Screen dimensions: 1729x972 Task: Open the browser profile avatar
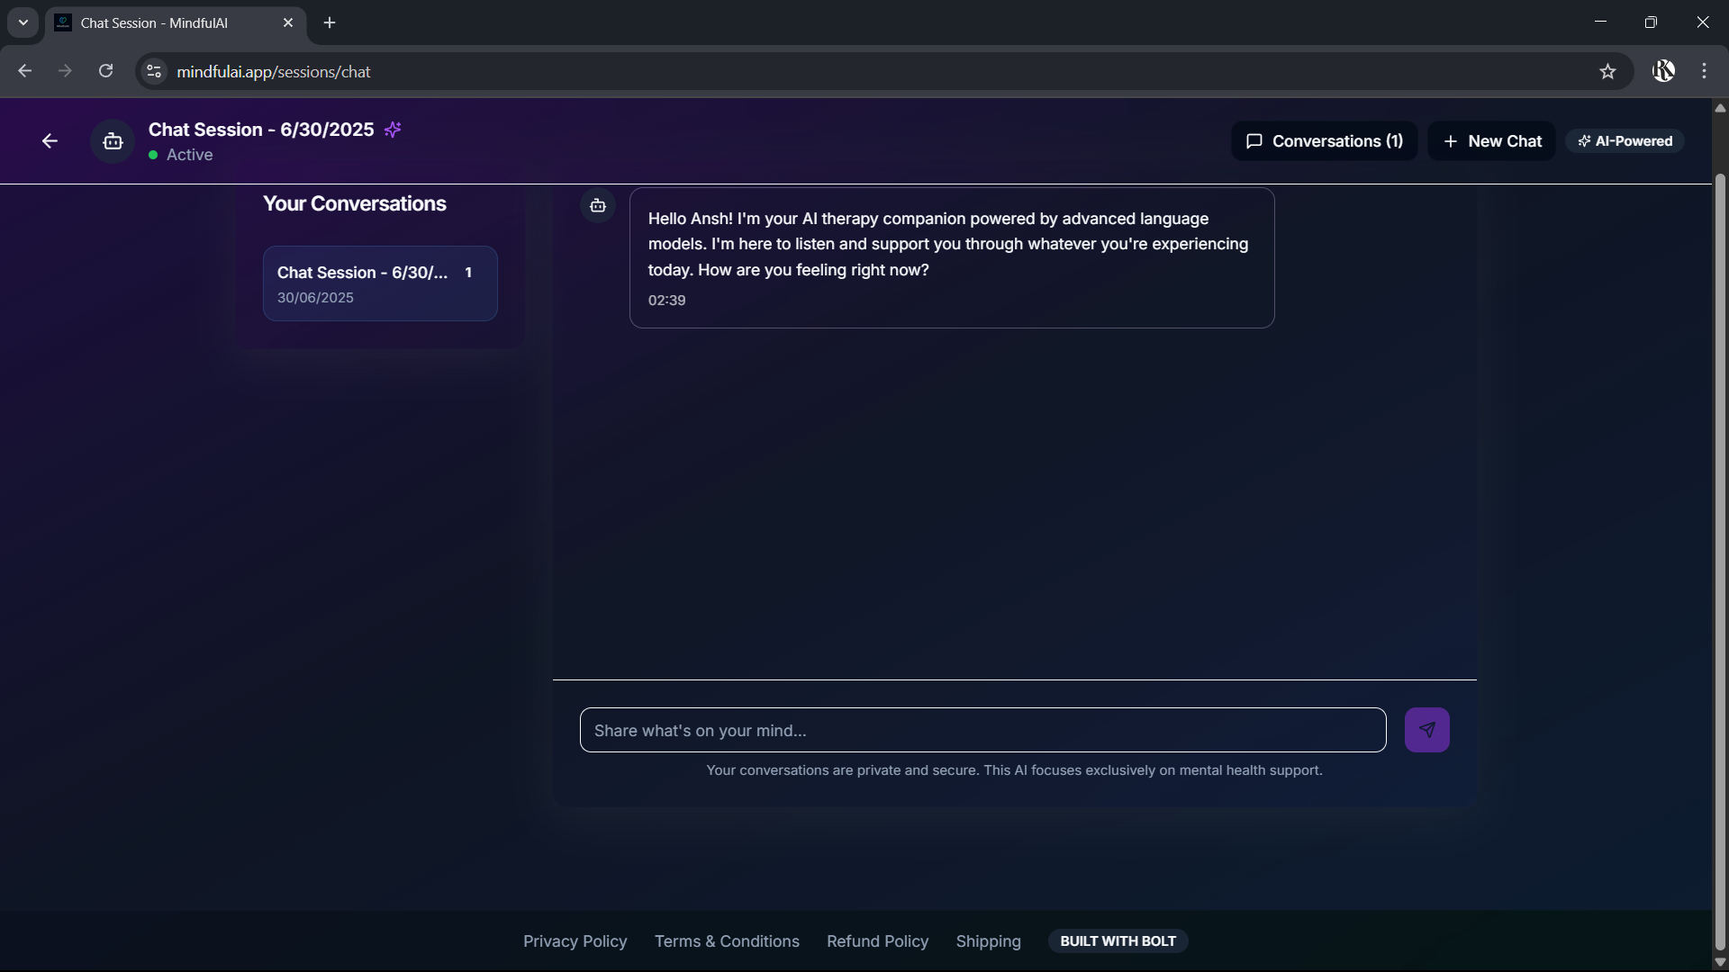point(1663,71)
